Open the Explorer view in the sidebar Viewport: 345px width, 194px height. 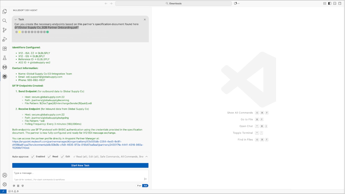[x=5, y=11]
